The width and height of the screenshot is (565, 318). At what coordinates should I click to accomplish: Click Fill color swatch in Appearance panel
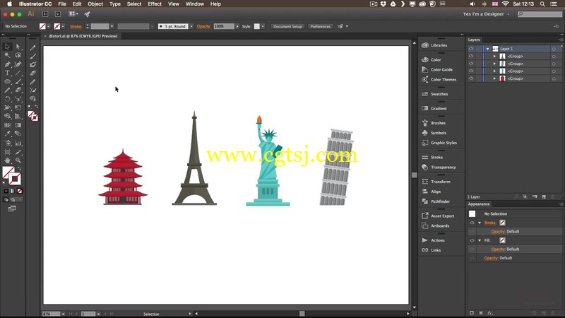[502, 240]
